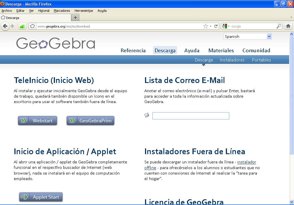Reload the page with the refresh icon
This screenshot has width=294, height=205.
(216, 26)
